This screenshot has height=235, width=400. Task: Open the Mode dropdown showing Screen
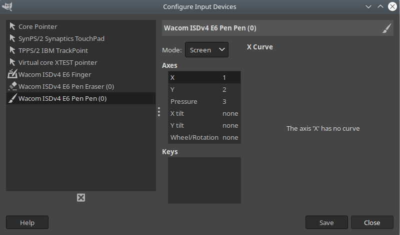pyautogui.click(x=206, y=50)
